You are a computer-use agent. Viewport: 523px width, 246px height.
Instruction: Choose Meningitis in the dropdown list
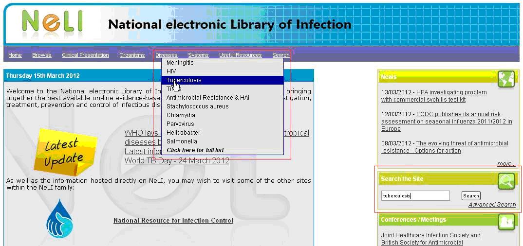point(180,63)
